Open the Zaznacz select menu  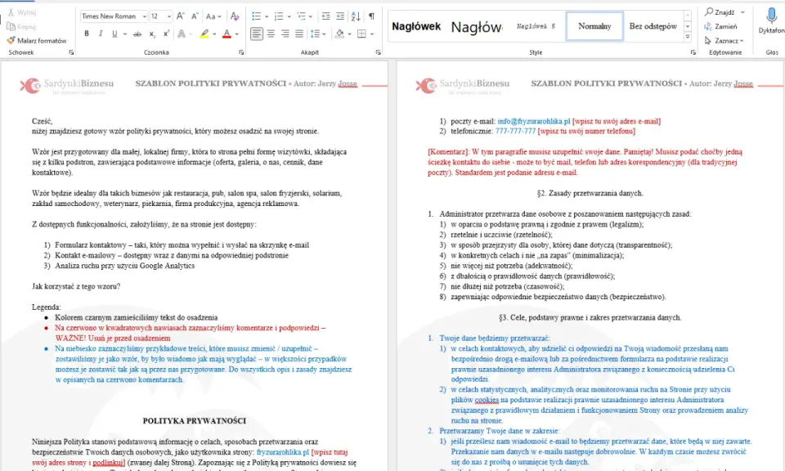coord(724,40)
